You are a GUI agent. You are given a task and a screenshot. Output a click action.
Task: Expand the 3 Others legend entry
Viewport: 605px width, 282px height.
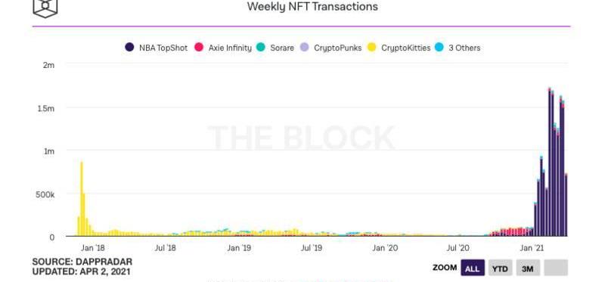coord(464,48)
